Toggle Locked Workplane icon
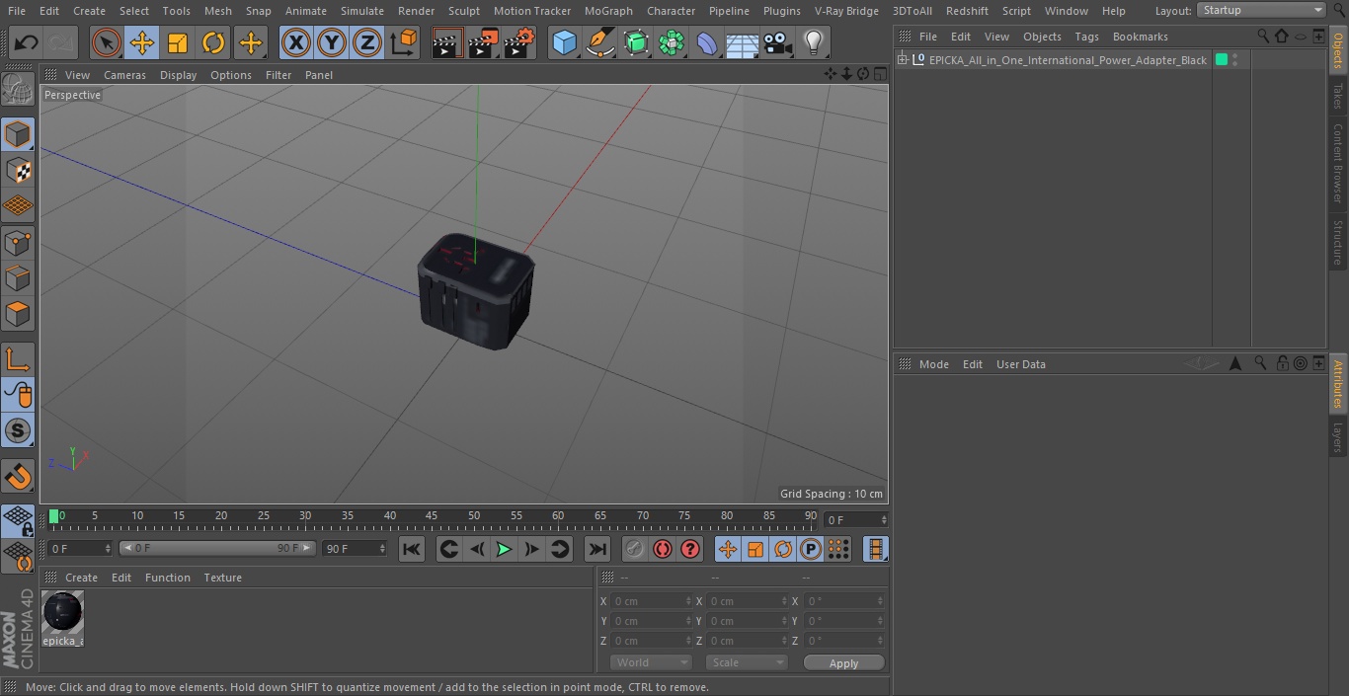 point(18,520)
